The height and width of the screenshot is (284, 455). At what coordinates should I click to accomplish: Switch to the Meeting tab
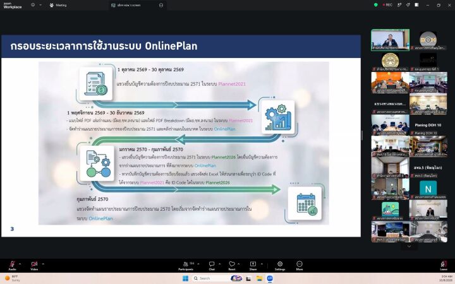pos(58,5)
